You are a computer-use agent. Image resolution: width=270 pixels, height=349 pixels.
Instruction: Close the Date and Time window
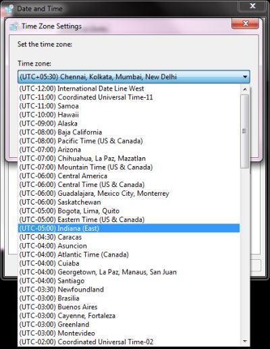tap(252, 5)
